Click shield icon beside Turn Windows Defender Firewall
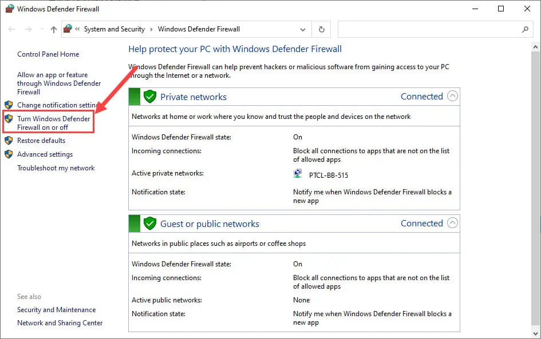Screen dimensions: 541x339 pos(9,119)
